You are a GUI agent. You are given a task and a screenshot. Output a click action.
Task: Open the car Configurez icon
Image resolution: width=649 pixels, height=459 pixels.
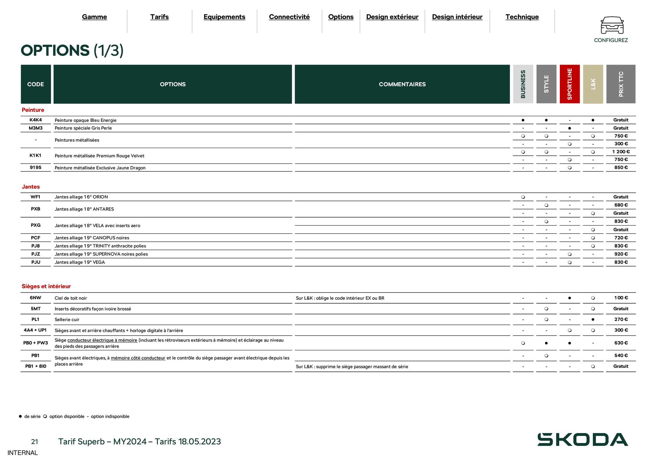pyautogui.click(x=612, y=25)
